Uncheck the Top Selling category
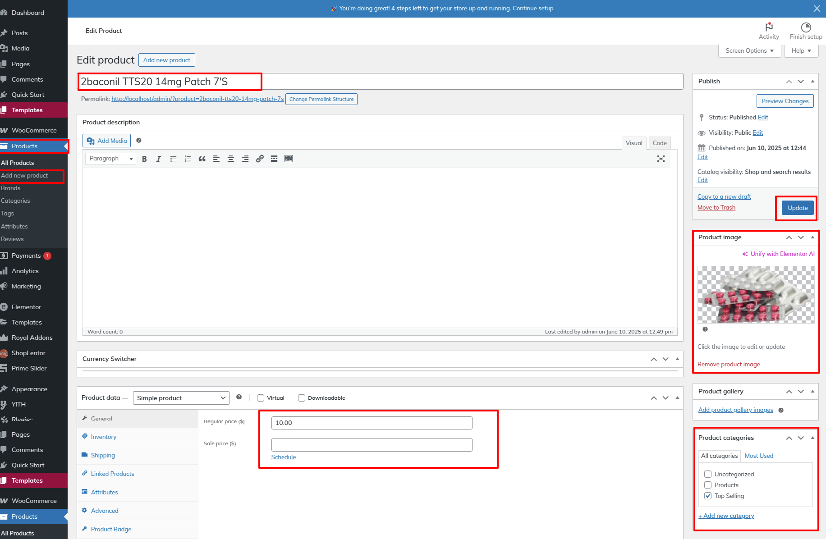Image resolution: width=826 pixels, height=539 pixels. click(x=708, y=496)
